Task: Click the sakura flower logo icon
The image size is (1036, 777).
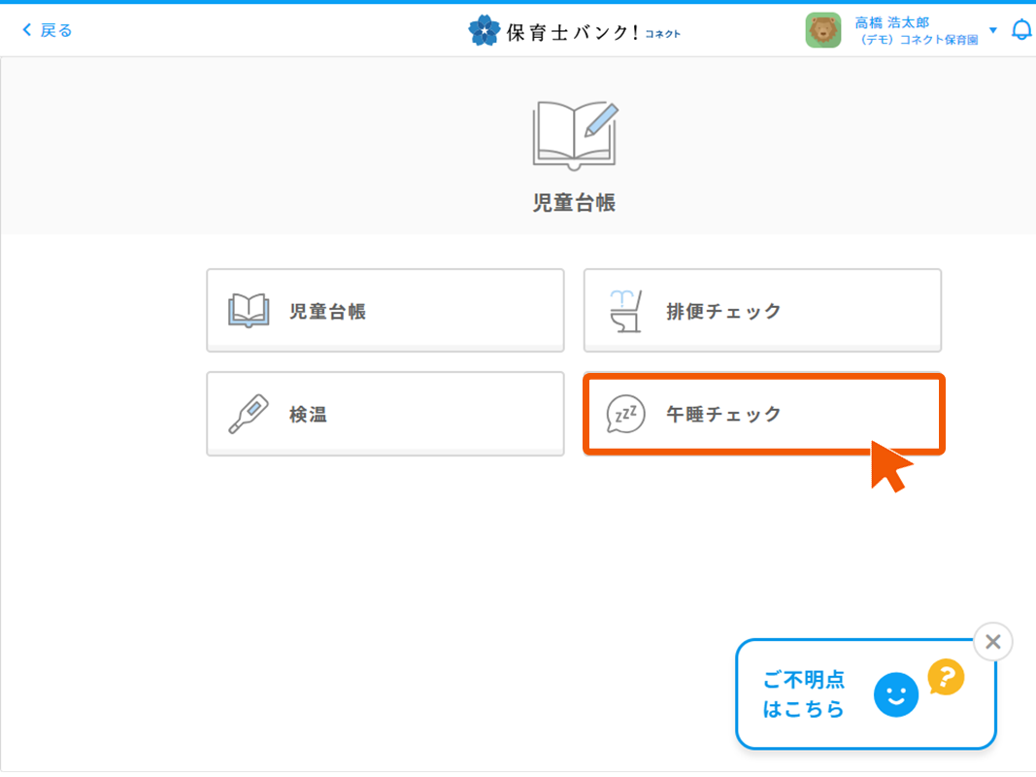Action: pos(485,31)
